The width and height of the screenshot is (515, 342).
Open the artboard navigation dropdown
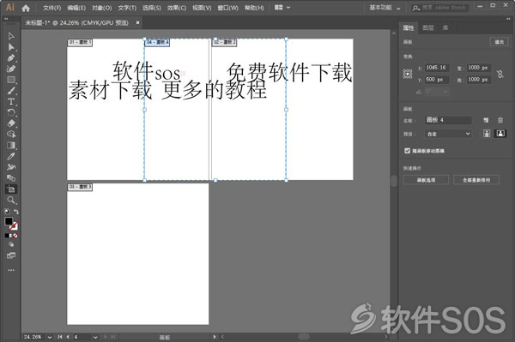(95, 337)
